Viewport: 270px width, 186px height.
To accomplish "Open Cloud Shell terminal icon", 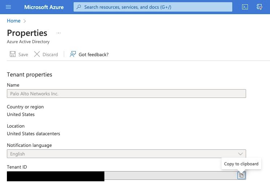I will (245, 7).
